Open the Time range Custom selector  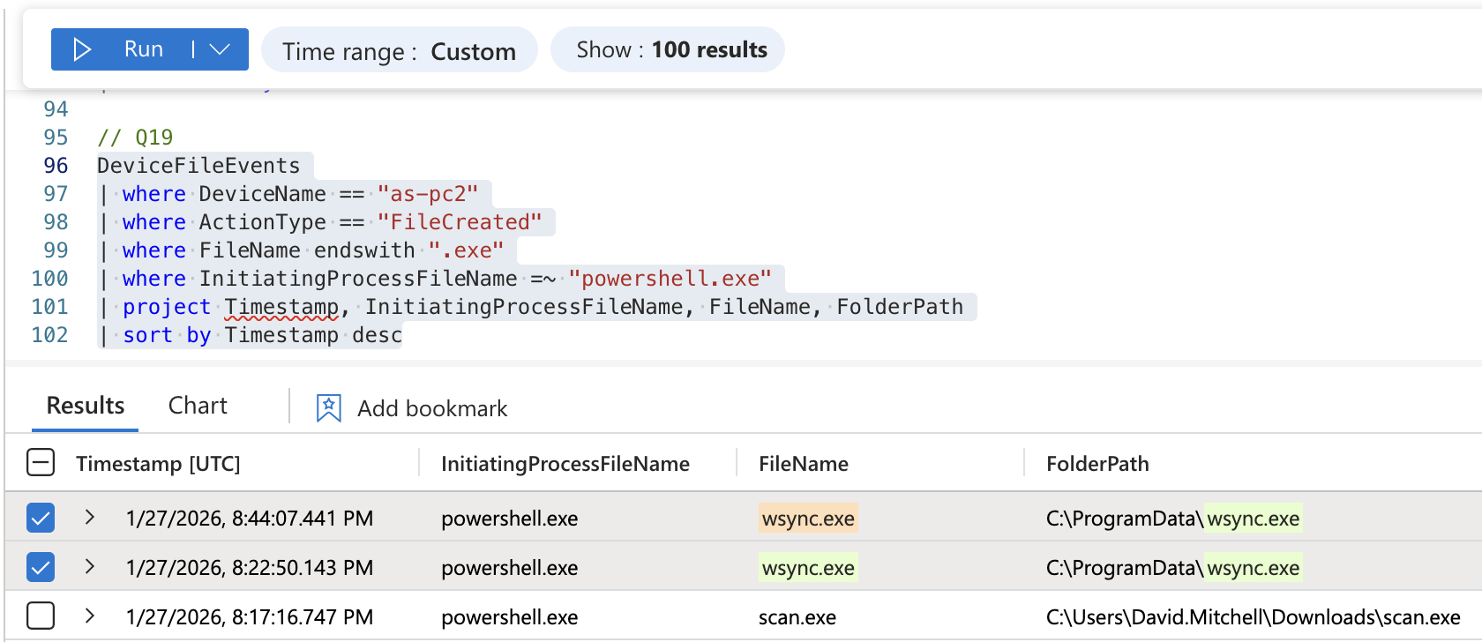pos(399,51)
